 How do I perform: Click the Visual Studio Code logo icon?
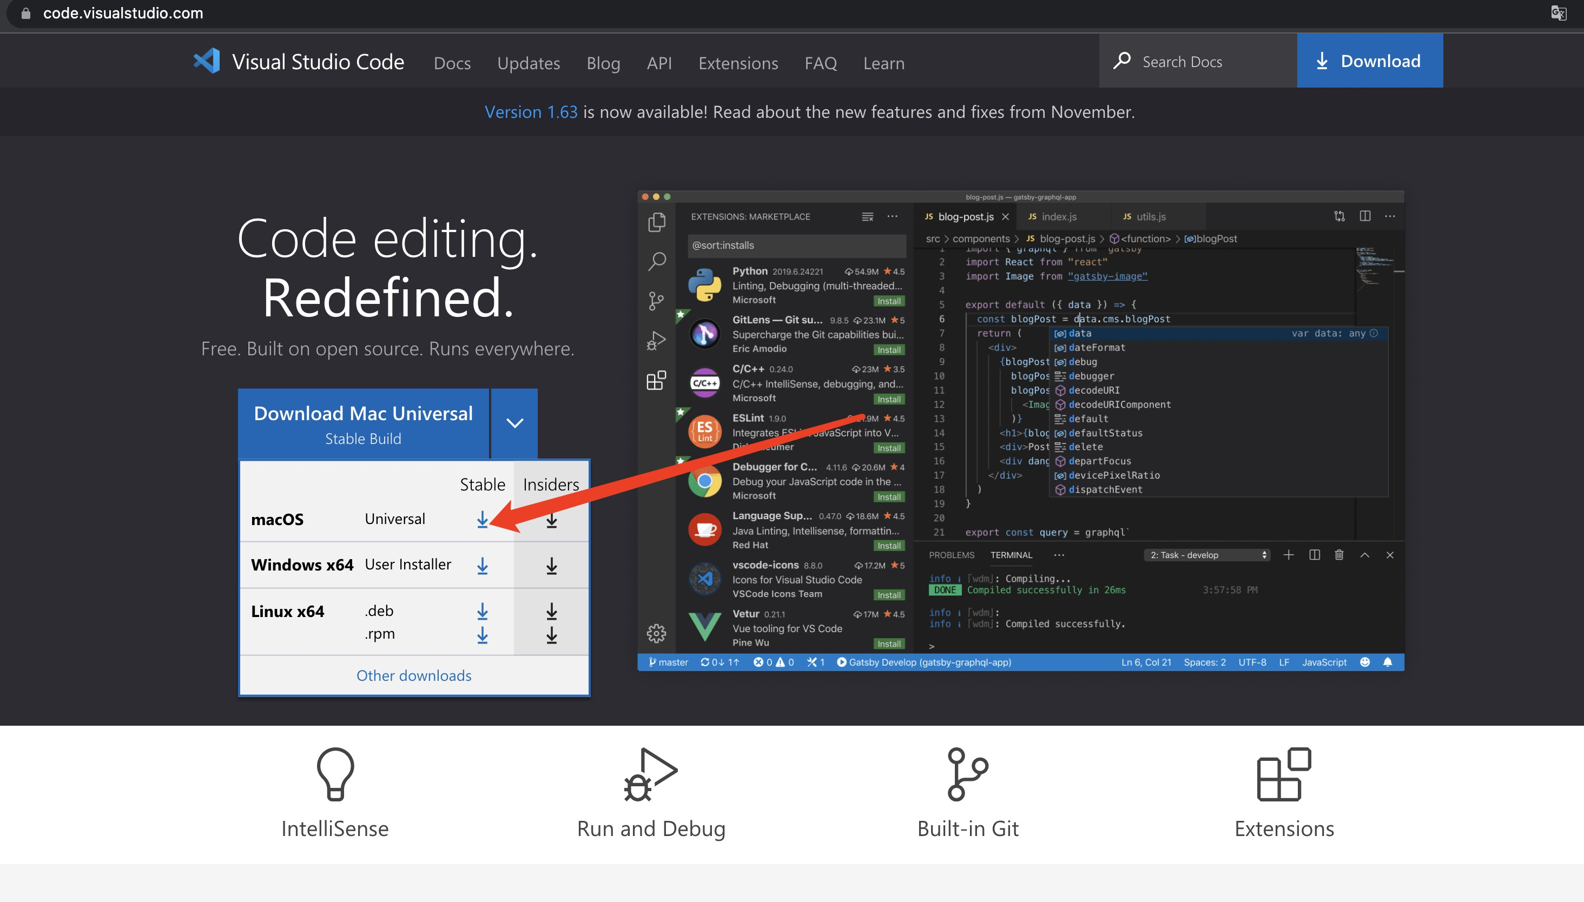pyautogui.click(x=206, y=61)
